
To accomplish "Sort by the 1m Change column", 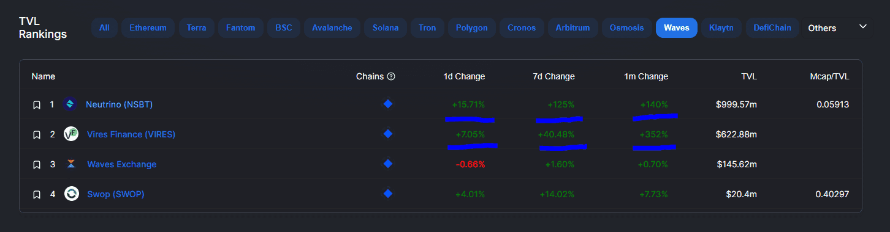I will (x=646, y=76).
